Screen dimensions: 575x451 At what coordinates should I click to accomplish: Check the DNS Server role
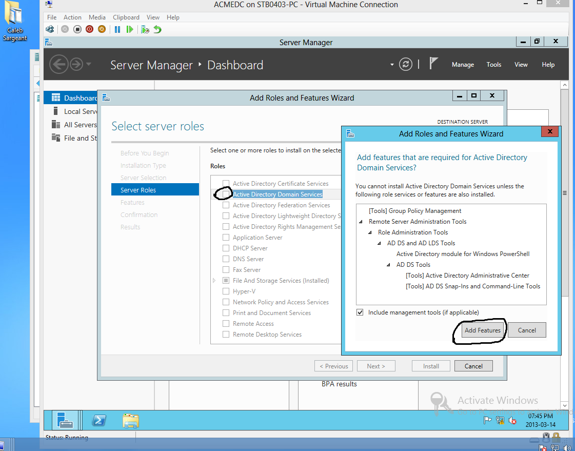[x=226, y=259]
